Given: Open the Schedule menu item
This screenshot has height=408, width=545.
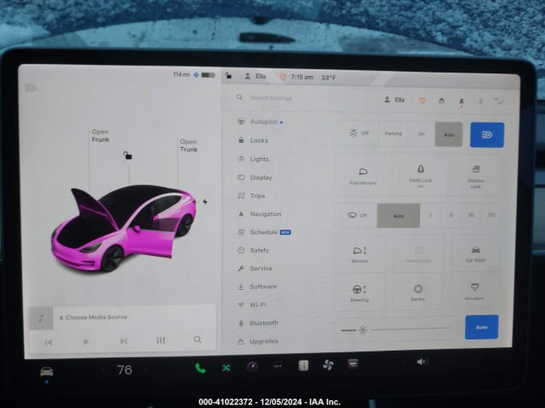Looking at the screenshot, I should [264, 232].
